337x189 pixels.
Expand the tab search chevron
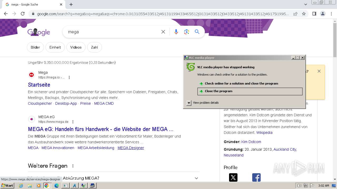[305, 4]
